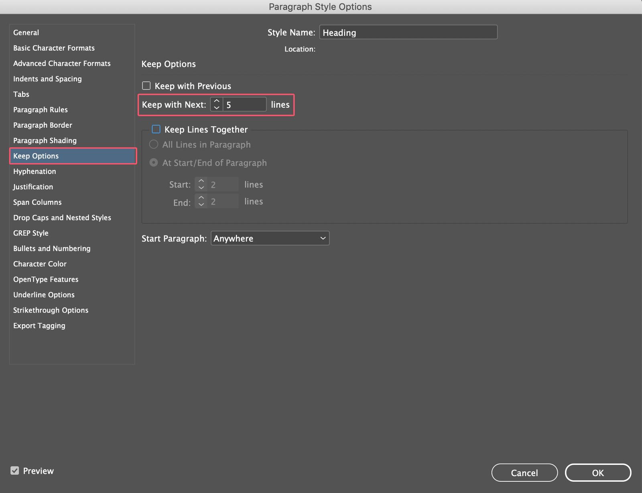Click the Cancel button

click(524, 473)
